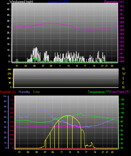Click hour 07 under the rainfall chart

(x=45, y=152)
